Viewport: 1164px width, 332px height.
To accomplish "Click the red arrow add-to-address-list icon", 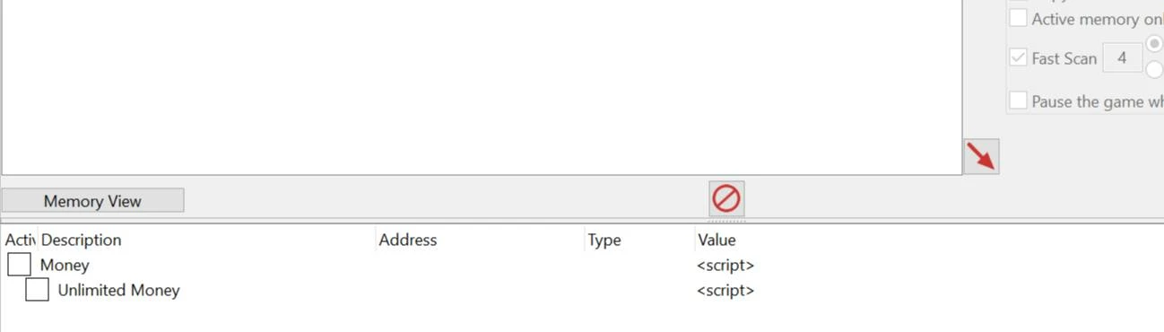I will click(981, 157).
